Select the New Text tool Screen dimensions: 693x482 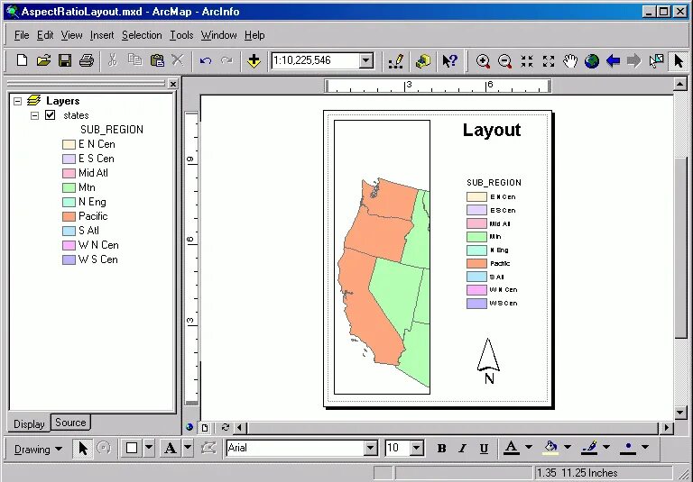(171, 449)
